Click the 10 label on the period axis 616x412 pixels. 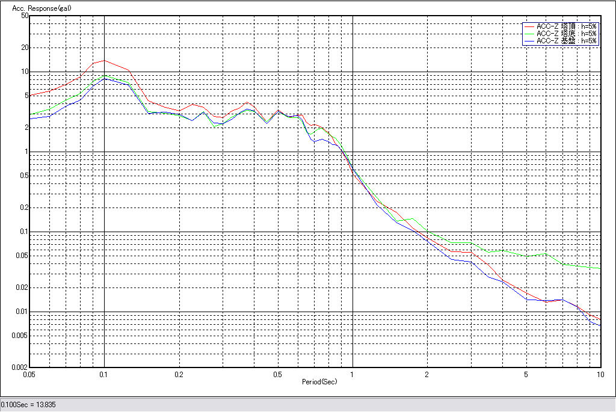[x=600, y=374]
